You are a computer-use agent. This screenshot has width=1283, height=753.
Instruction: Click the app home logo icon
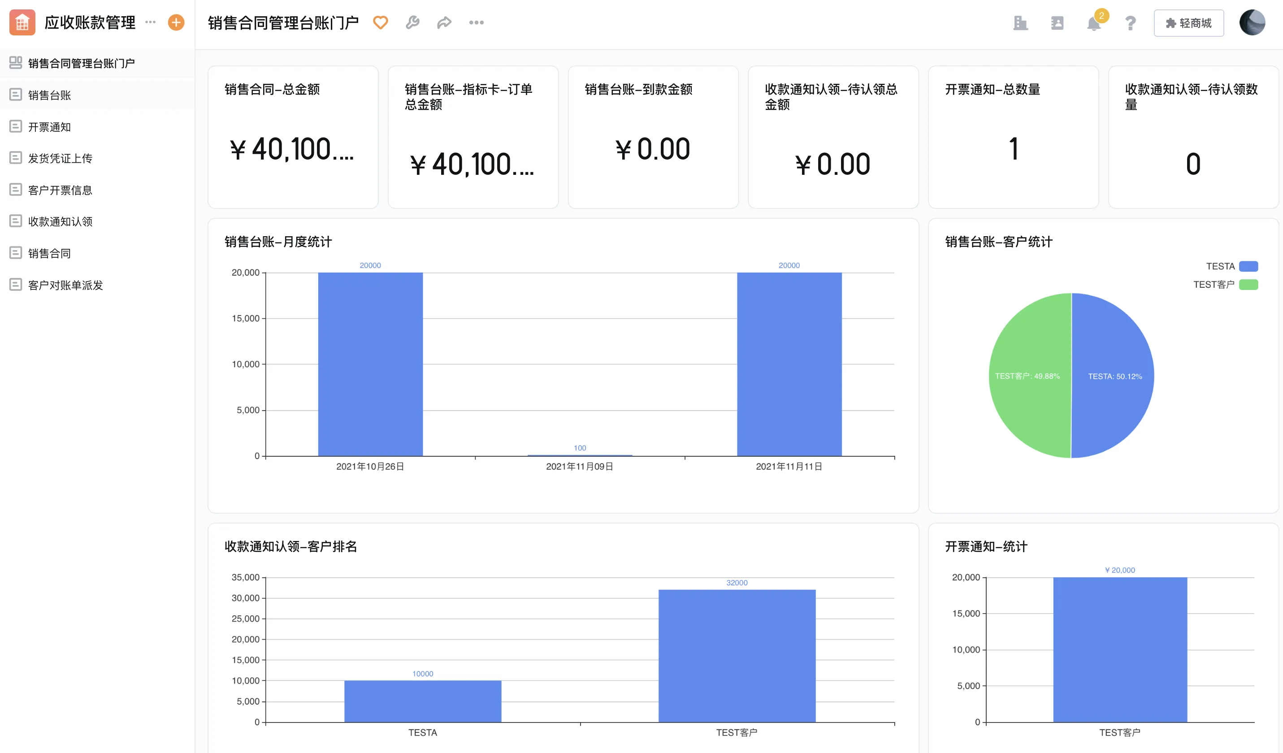22,22
